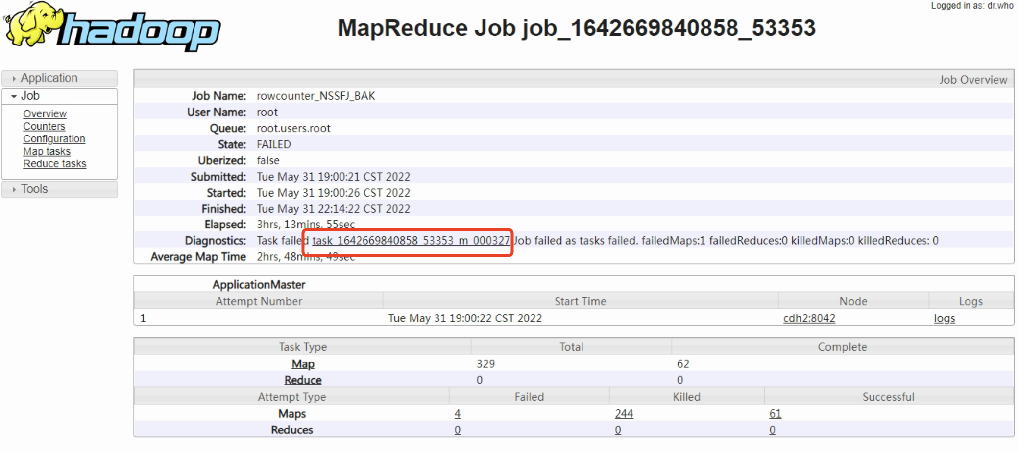Expand the Tools sidebar section
The width and height of the screenshot is (1019, 452).
[59, 189]
